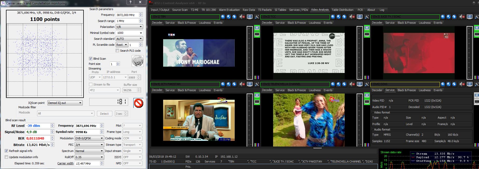Click the color bars icon under the TBN video
Screen dimensions: 479x169
[x=257, y=77]
